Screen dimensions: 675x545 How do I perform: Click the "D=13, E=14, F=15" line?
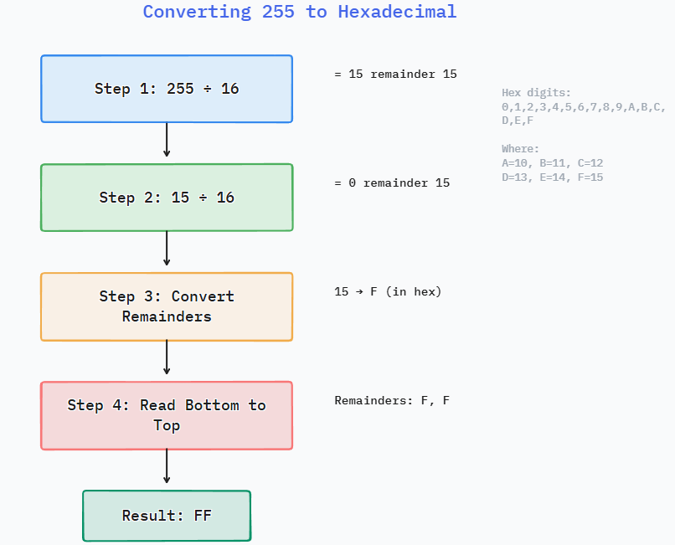[x=553, y=177]
